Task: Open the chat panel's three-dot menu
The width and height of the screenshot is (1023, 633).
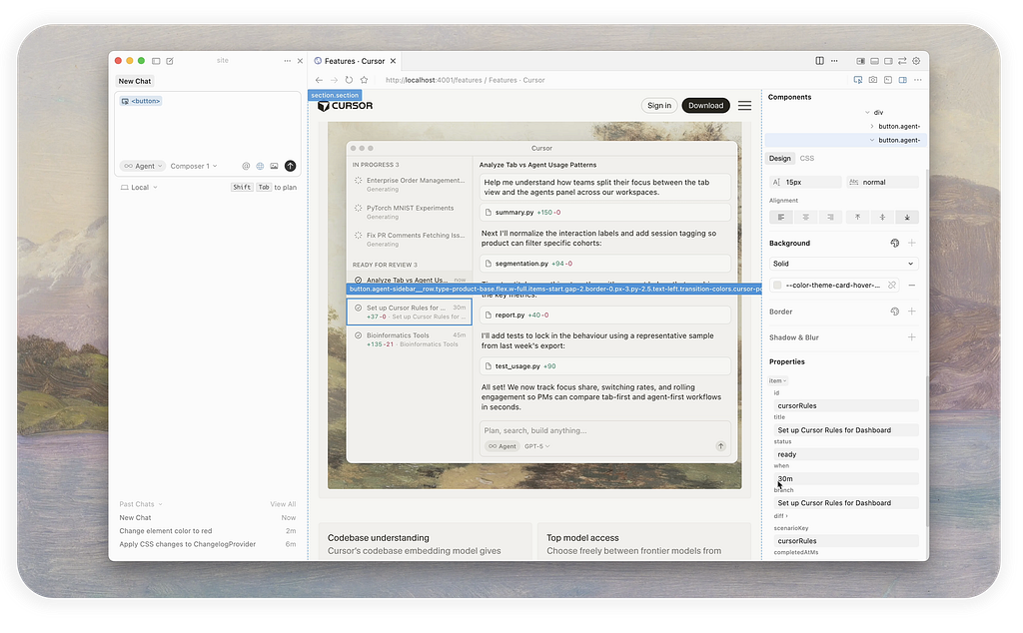Action: pyautogui.click(x=287, y=61)
